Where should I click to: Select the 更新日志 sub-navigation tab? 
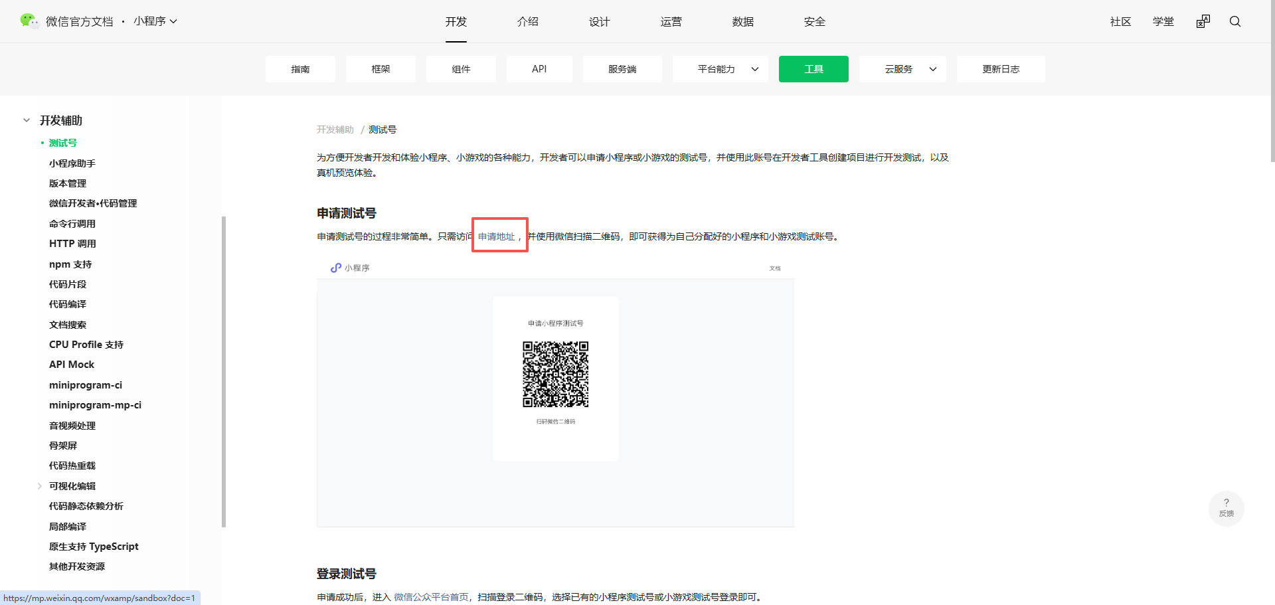click(1001, 69)
